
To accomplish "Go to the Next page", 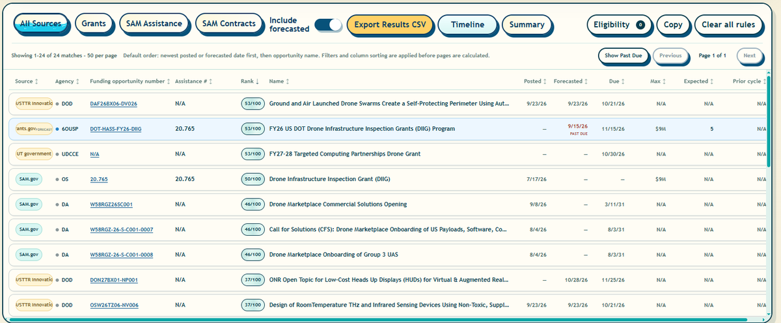I will (x=749, y=56).
